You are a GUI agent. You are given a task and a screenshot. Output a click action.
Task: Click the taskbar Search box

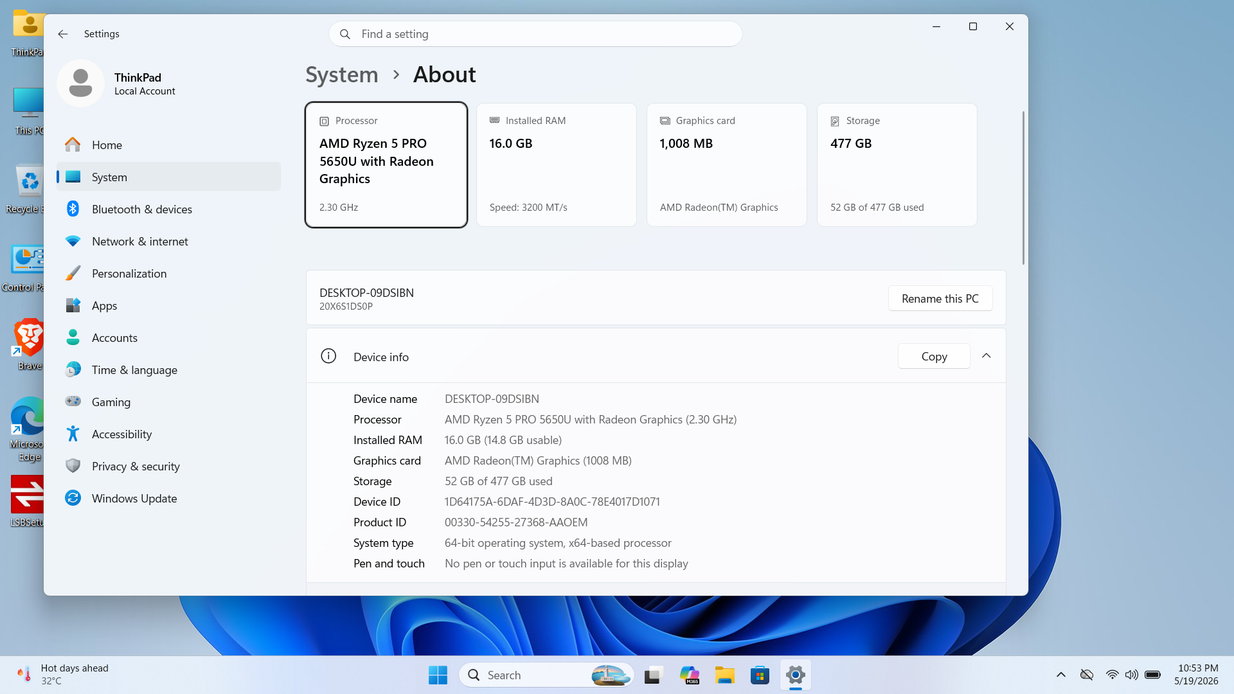pyautogui.click(x=546, y=675)
